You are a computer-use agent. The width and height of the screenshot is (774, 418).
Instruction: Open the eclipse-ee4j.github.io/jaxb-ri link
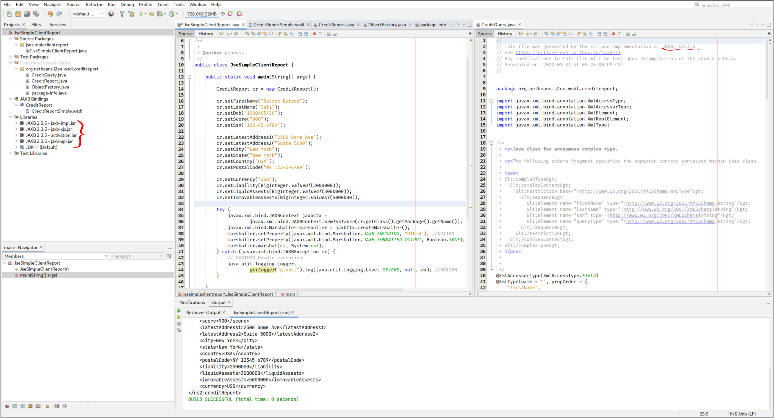(568, 52)
